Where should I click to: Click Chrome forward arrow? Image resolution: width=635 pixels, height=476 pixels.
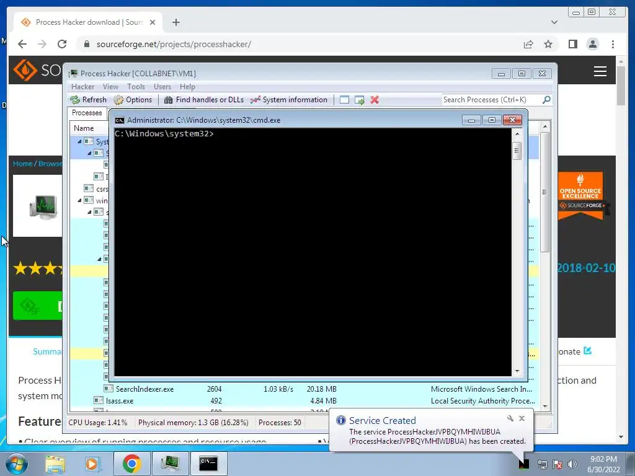pyautogui.click(x=42, y=44)
